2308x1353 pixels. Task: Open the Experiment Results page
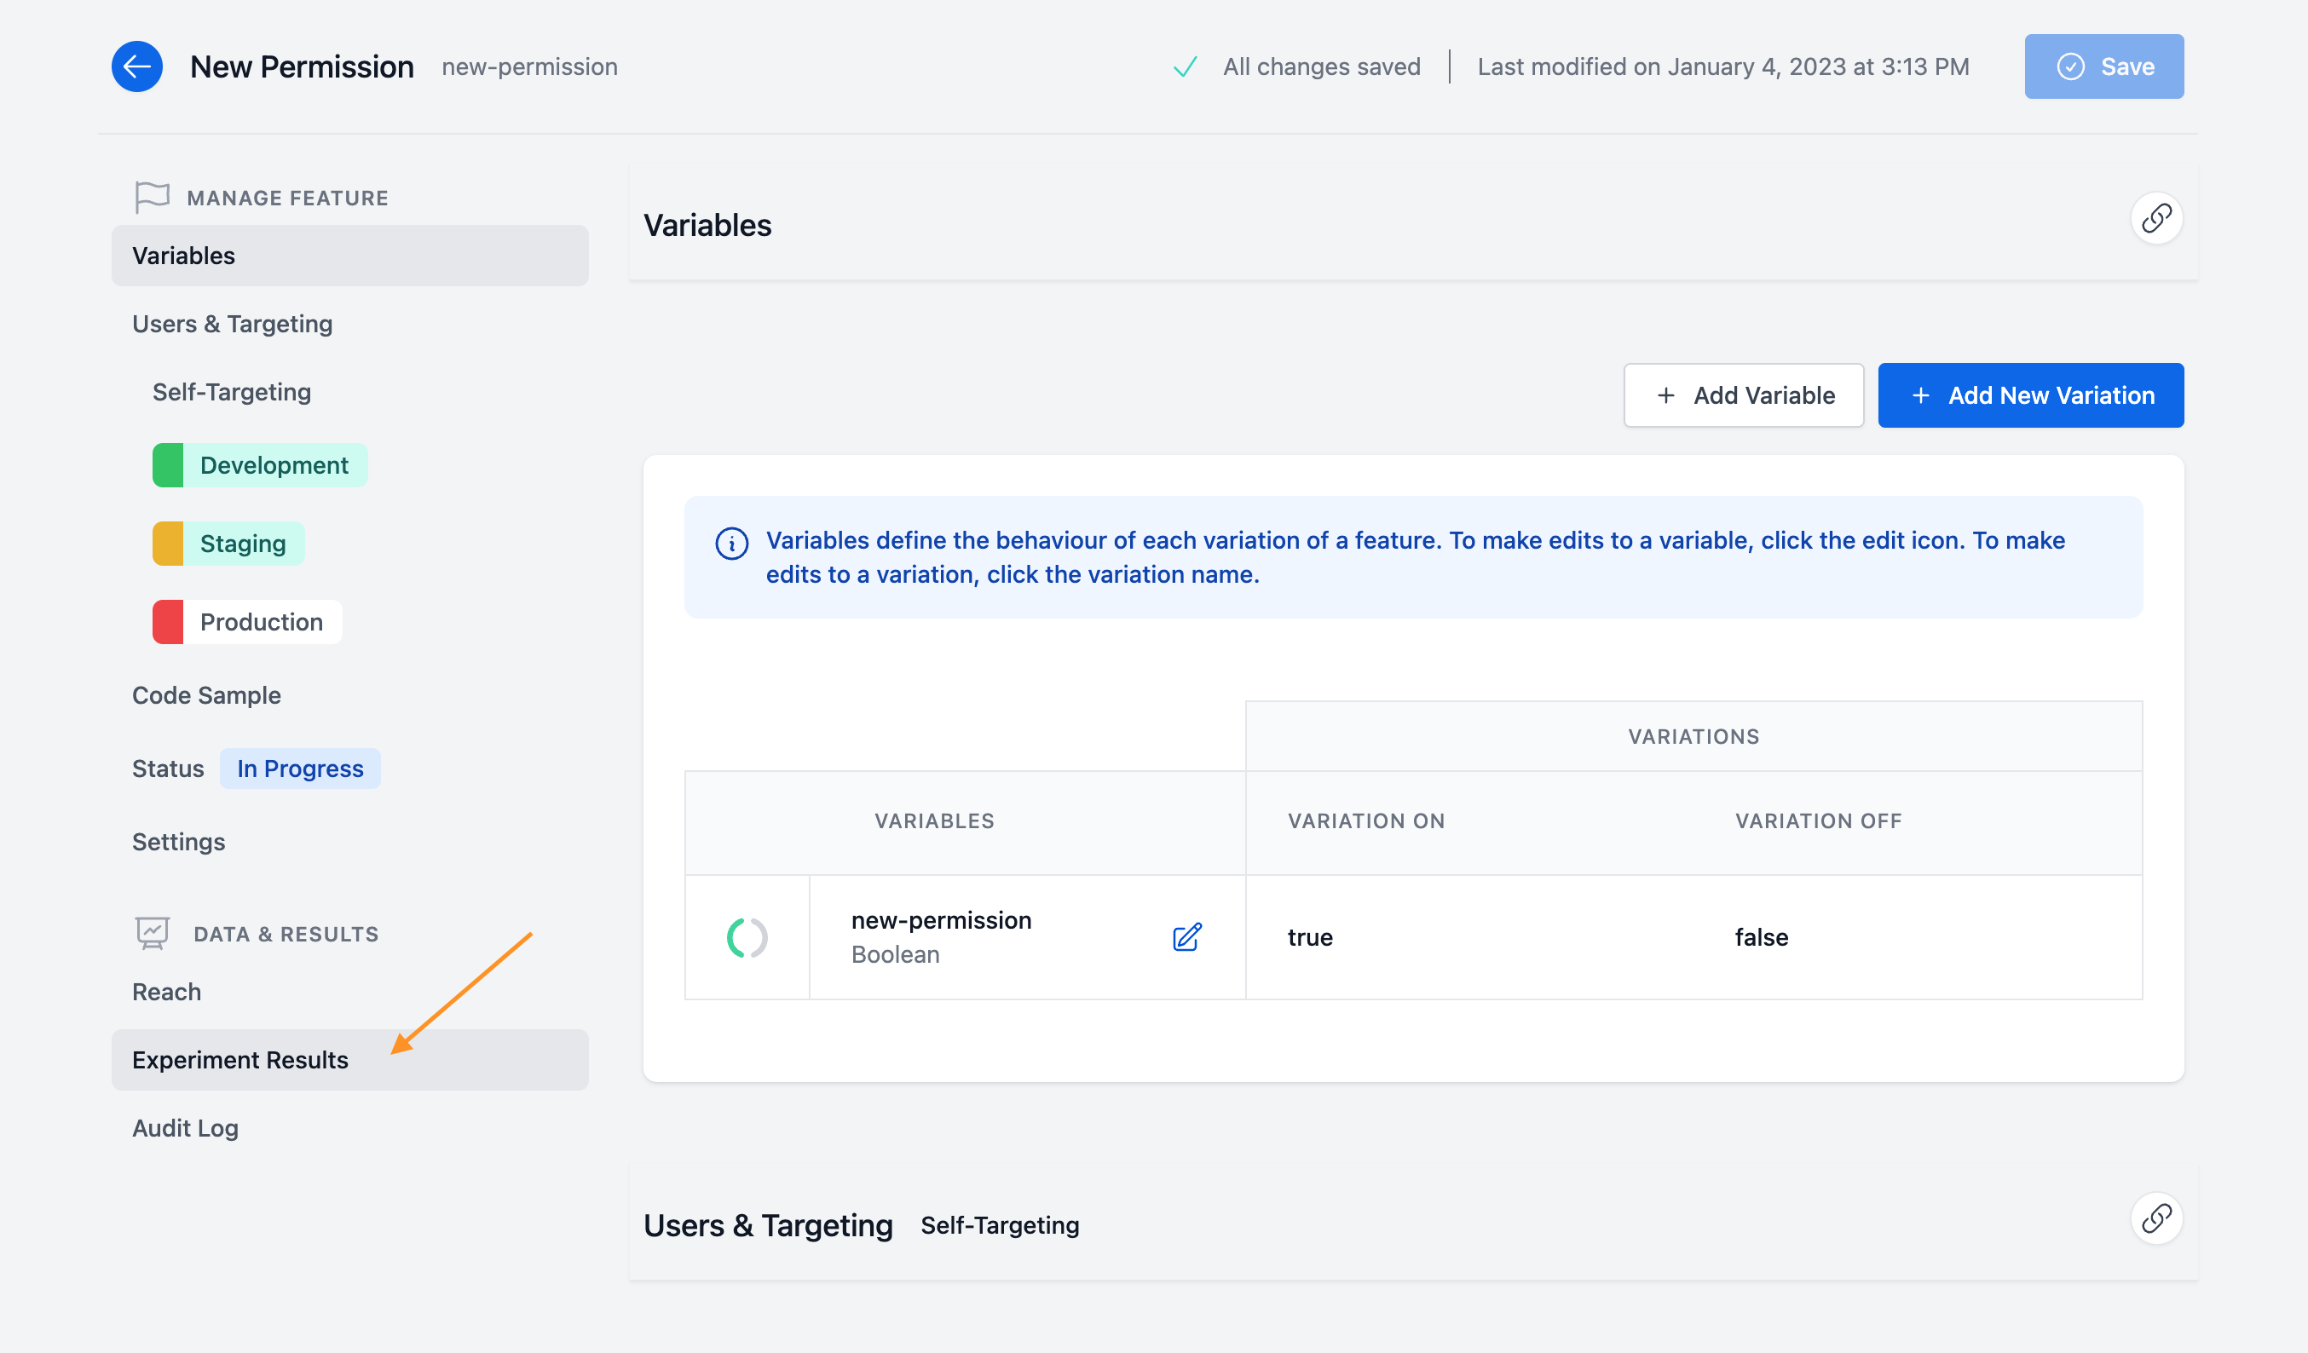coord(240,1059)
